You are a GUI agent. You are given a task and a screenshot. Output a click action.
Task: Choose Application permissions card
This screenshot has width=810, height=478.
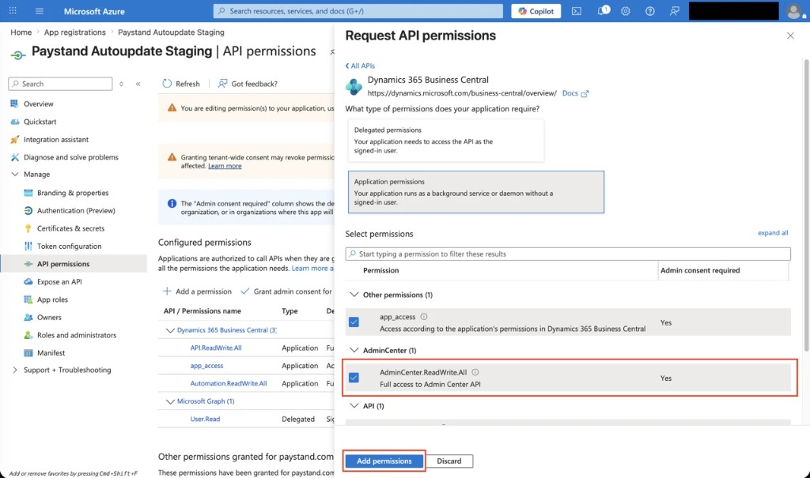click(x=475, y=192)
